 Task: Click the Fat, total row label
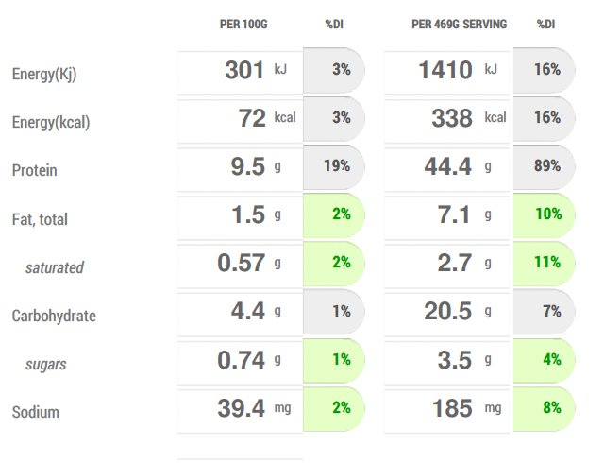[40, 219]
